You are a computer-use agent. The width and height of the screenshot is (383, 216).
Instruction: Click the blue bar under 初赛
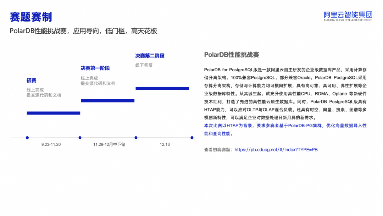(x=54, y=113)
